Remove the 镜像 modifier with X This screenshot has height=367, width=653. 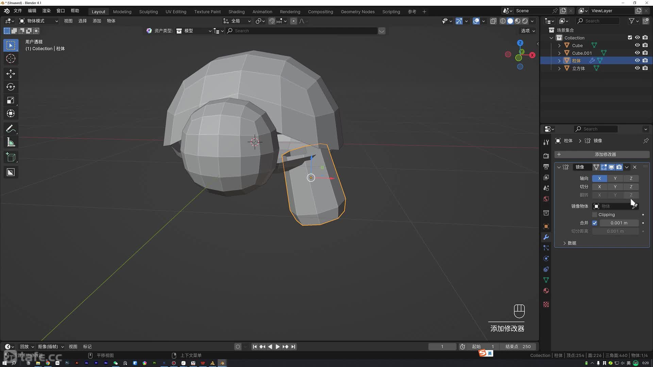635,167
